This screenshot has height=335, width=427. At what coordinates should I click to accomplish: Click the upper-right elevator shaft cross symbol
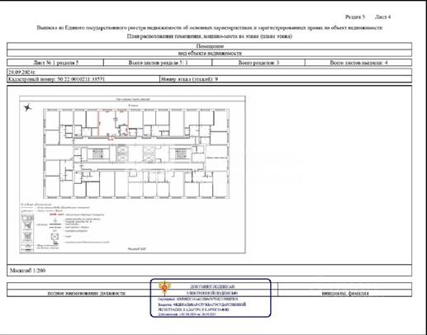point(149,149)
